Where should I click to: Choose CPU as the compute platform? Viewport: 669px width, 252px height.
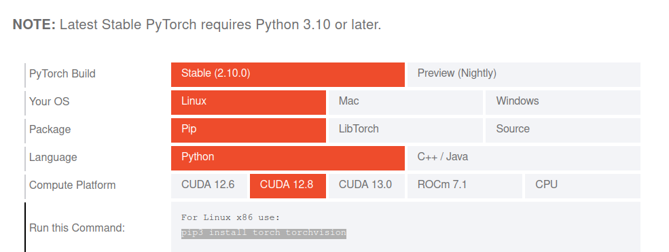pos(582,186)
